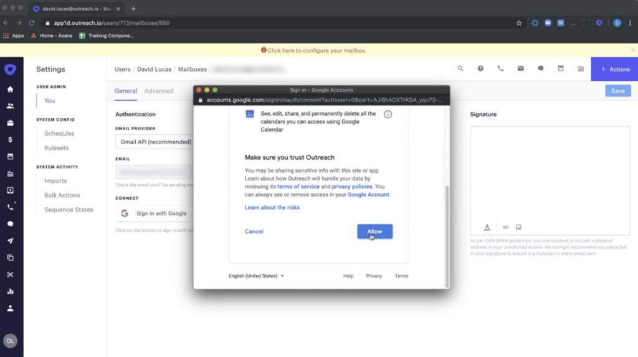Screen dimensions: 638x357
Task: Open Learn about the risks link
Action: click(272, 207)
